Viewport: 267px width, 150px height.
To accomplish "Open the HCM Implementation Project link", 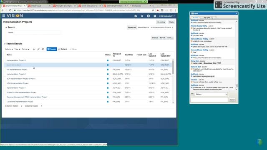I will coord(18,83).
